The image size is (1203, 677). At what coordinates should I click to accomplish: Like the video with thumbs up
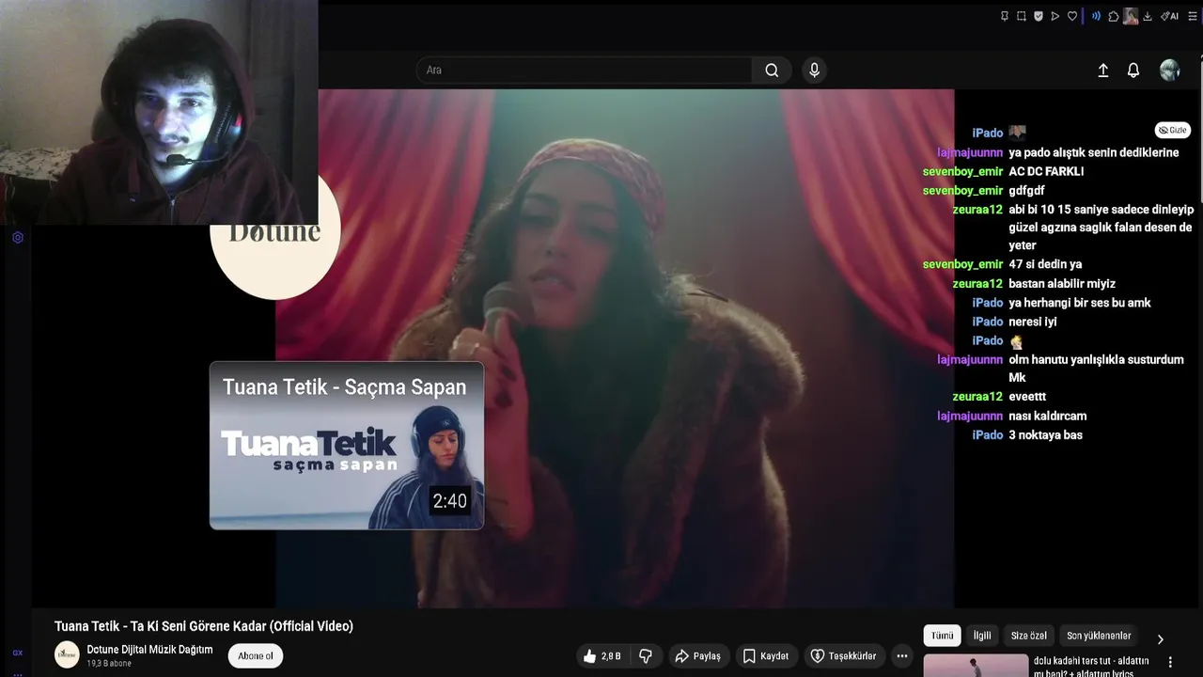tap(601, 655)
